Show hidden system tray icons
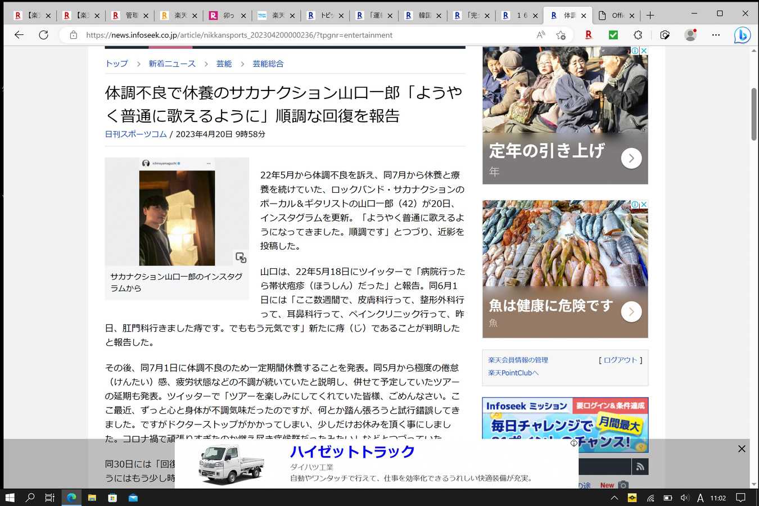This screenshot has height=506, width=759. pos(615,498)
